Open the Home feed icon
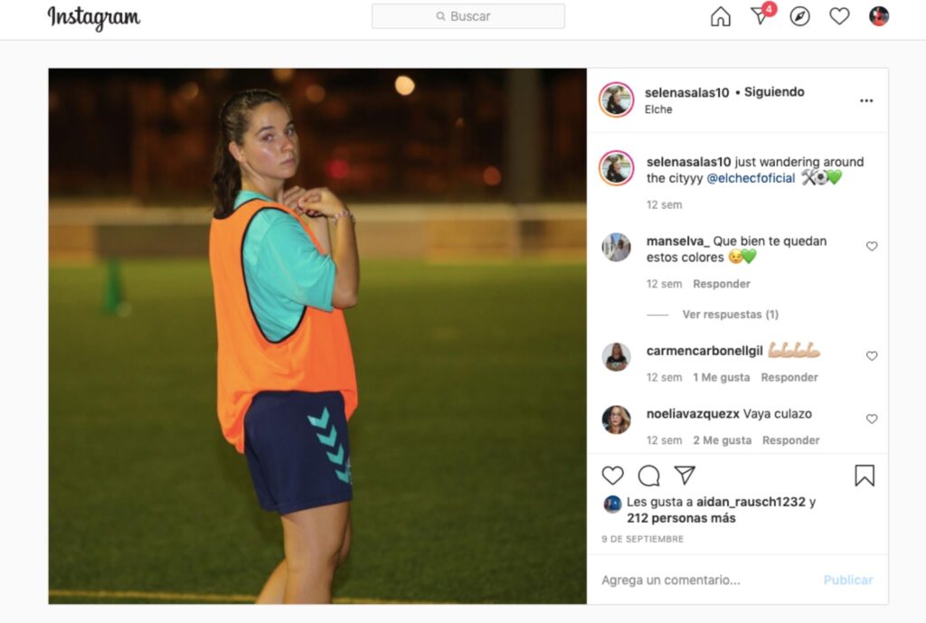Screen dimensions: 926x623 720,16
